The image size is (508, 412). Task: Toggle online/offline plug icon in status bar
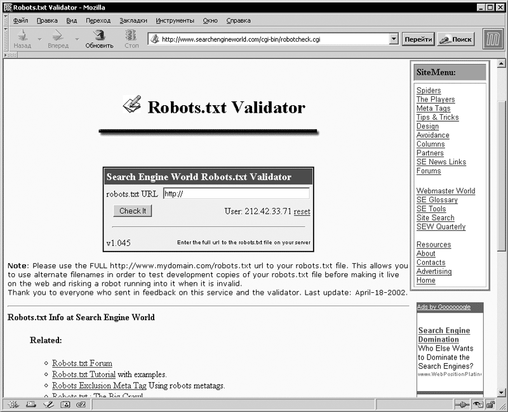click(x=463, y=404)
